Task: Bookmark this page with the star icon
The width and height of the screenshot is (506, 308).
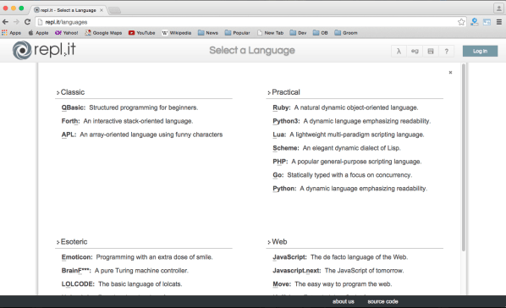Action: 461,22
